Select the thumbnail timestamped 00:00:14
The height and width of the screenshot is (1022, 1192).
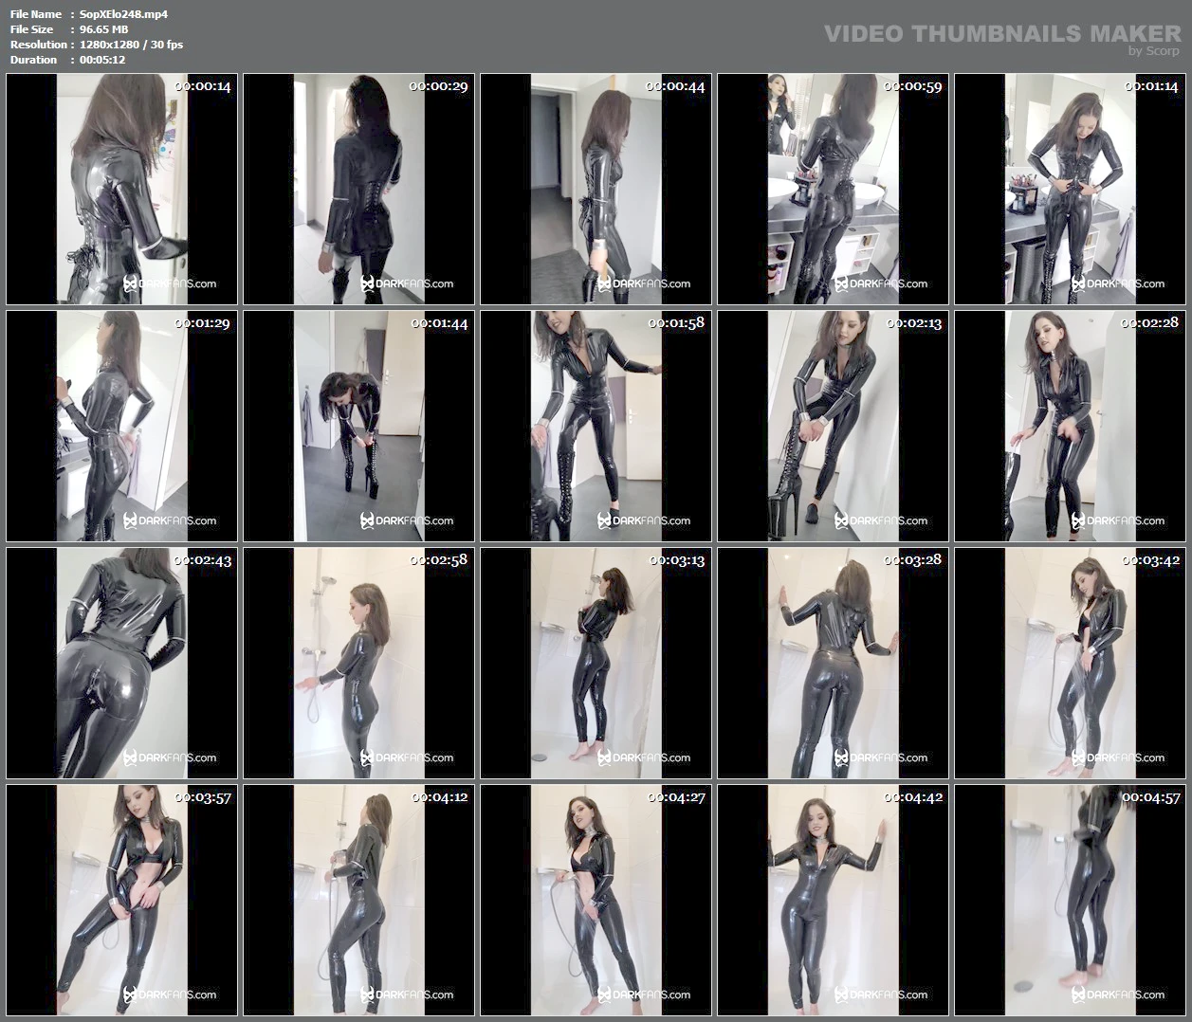pyautogui.click(x=121, y=189)
